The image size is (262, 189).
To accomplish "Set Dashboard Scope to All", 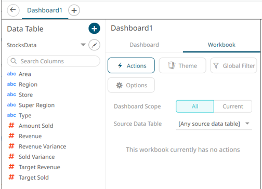I will point(195,106).
